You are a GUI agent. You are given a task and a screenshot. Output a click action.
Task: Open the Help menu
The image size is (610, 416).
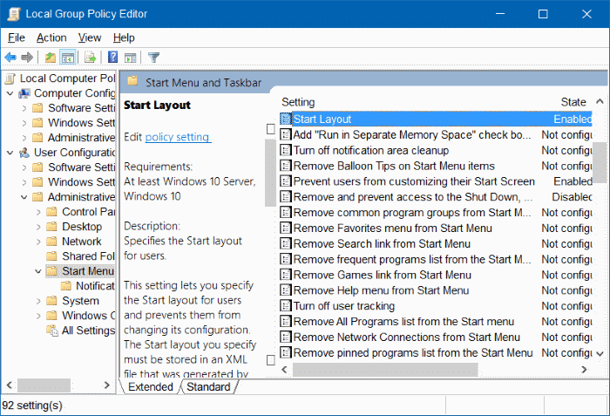pos(124,38)
